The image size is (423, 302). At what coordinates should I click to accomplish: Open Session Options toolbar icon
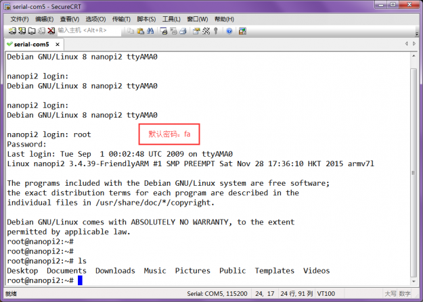coord(196,31)
